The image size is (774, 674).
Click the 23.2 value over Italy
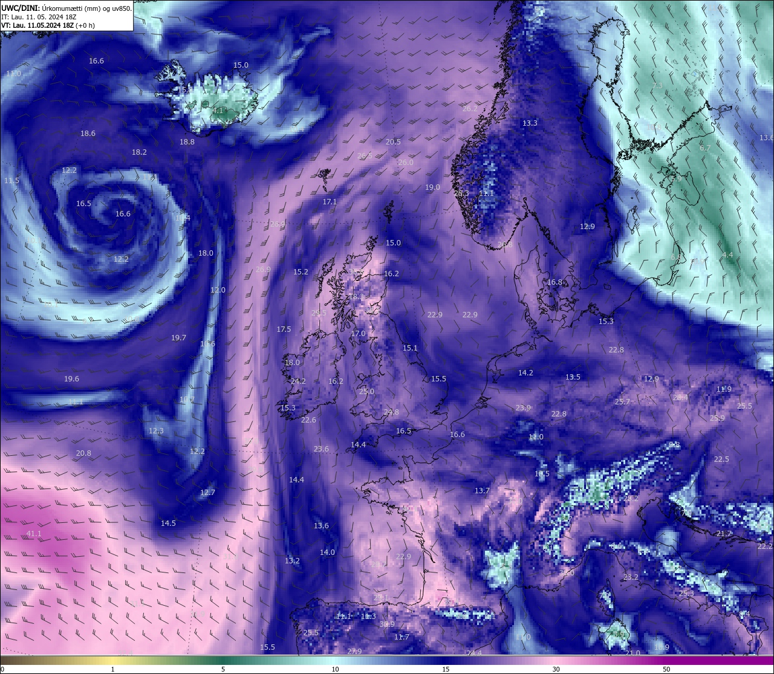click(x=631, y=577)
